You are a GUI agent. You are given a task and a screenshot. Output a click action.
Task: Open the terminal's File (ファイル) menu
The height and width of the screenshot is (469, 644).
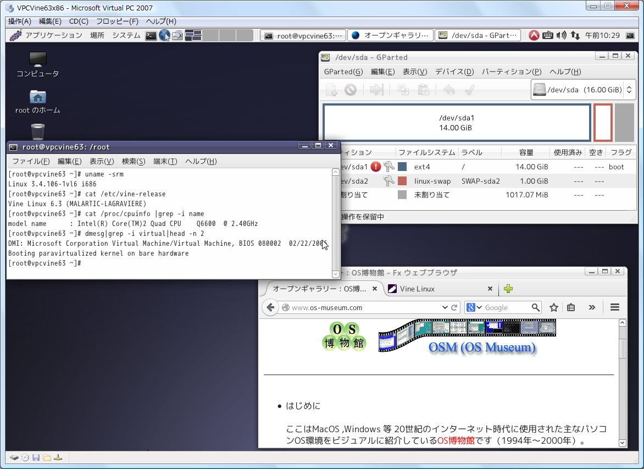coord(31,161)
